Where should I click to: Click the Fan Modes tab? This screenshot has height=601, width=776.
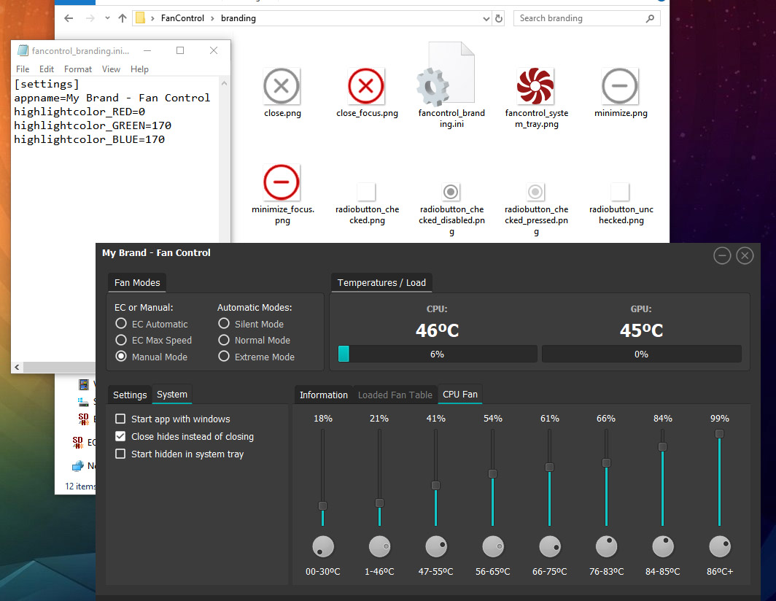tap(137, 282)
